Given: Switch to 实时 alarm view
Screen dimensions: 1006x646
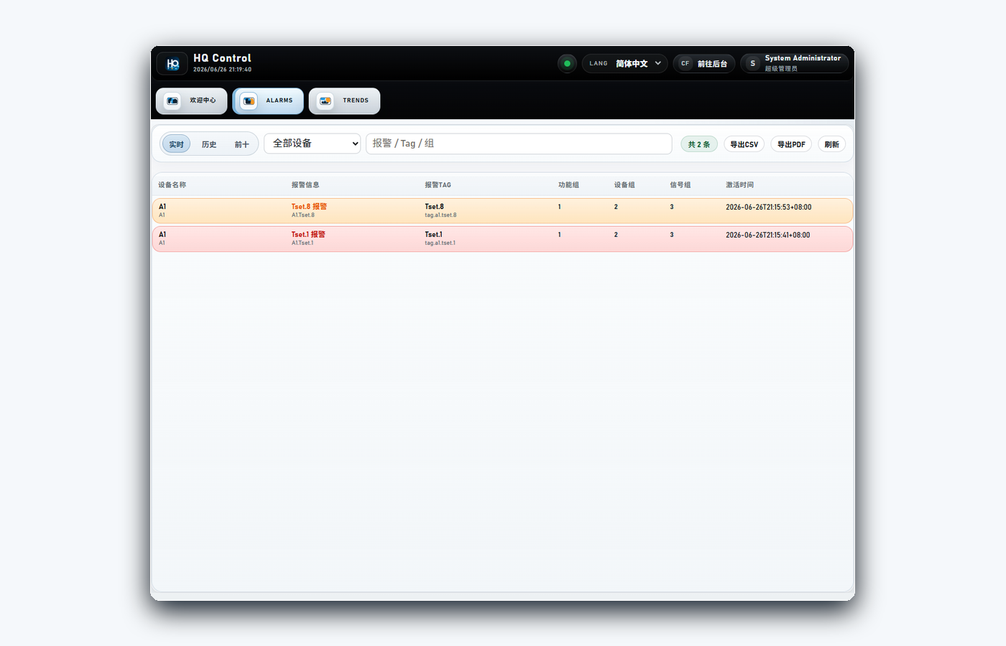Looking at the screenshot, I should [x=176, y=144].
